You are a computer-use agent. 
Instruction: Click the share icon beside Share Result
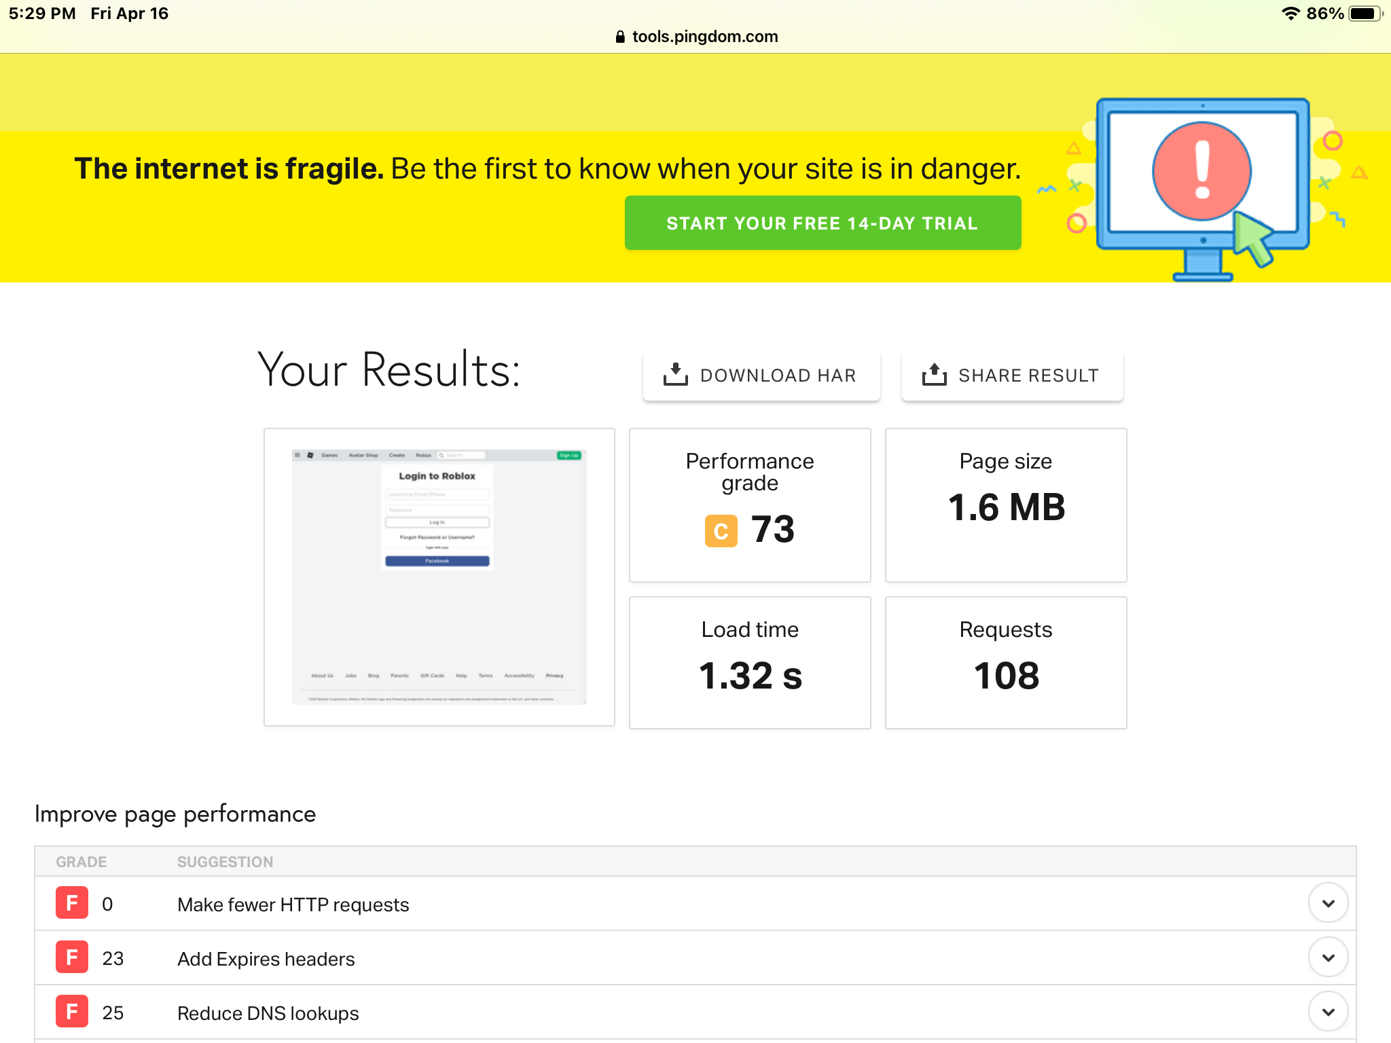point(934,374)
